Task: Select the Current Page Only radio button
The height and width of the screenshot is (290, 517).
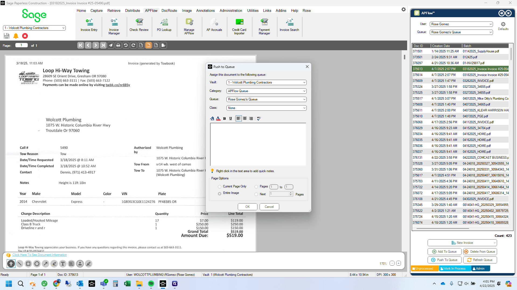Action: (219, 187)
